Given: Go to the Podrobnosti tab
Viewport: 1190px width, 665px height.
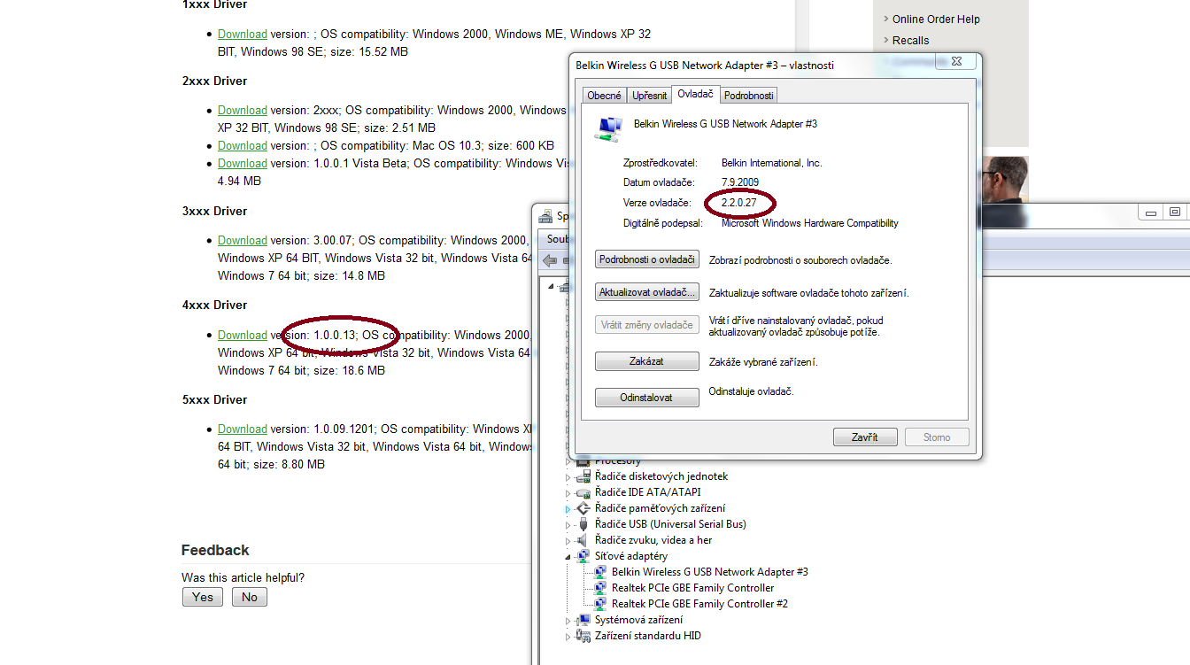Looking at the screenshot, I should coord(749,96).
